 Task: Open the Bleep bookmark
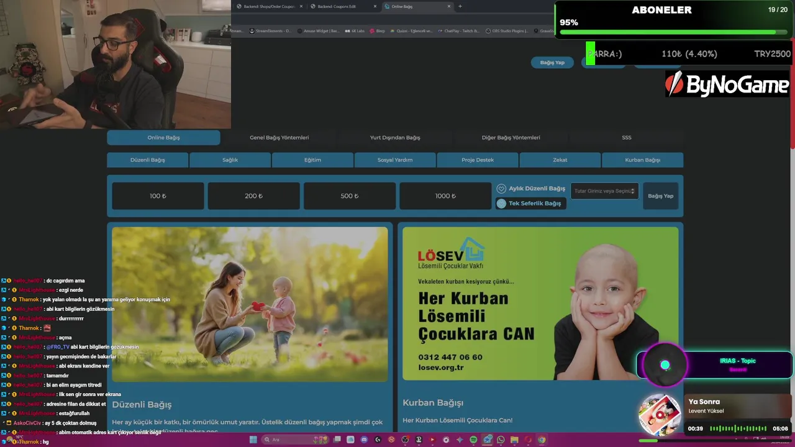pyautogui.click(x=378, y=30)
